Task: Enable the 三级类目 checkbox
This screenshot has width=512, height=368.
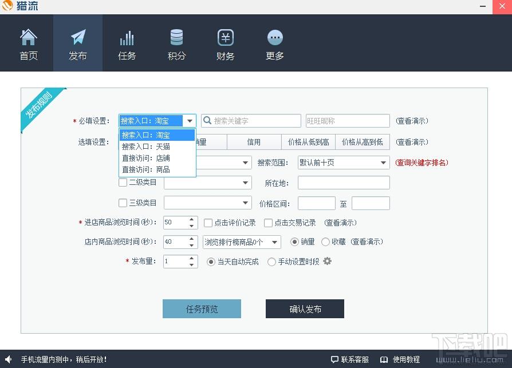Action: pyautogui.click(x=123, y=203)
